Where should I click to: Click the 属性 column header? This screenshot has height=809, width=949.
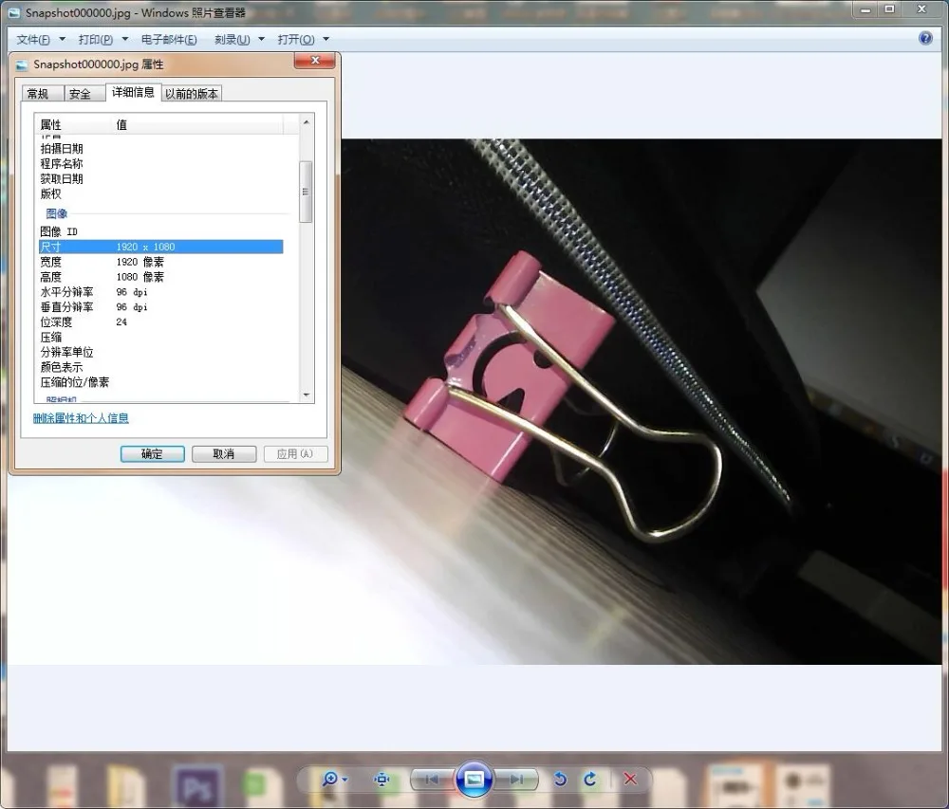tap(73, 124)
